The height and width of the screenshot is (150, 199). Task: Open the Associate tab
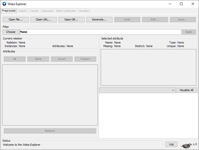tap(47, 11)
